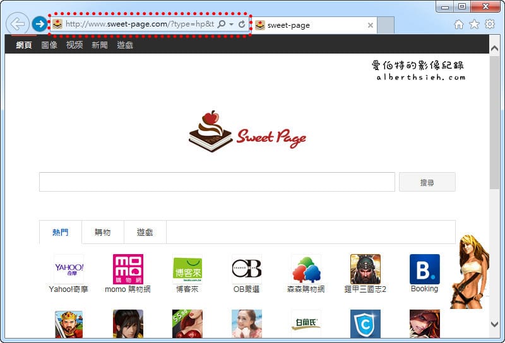Click the Refresh page icon

242,24
